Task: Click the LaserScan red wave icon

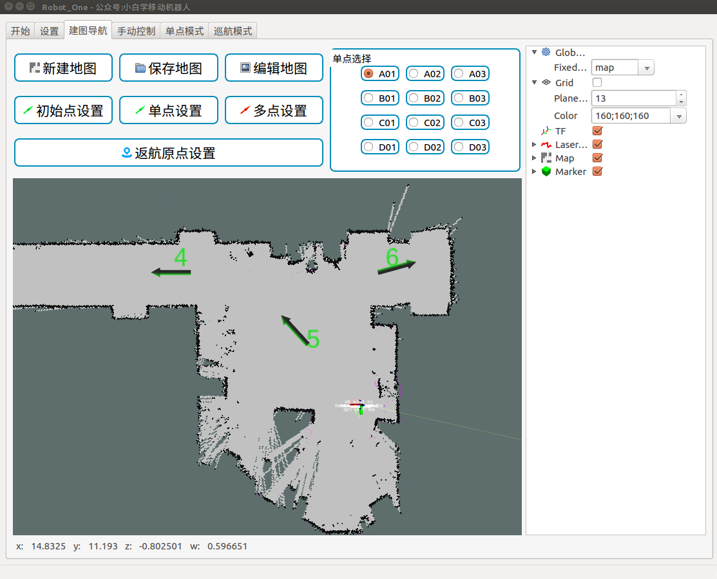Action: [546, 145]
